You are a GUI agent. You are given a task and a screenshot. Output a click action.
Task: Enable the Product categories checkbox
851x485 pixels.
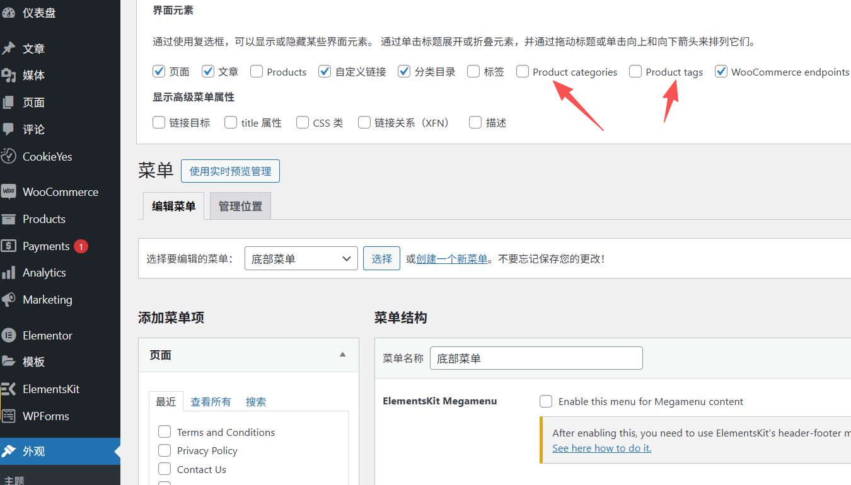(523, 72)
